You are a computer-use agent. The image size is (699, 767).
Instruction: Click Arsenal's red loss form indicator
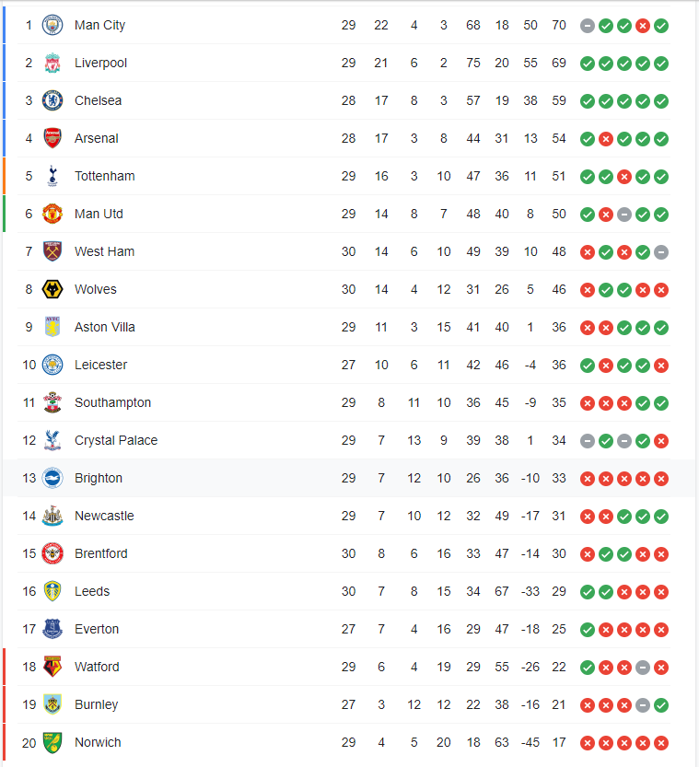[x=606, y=139]
